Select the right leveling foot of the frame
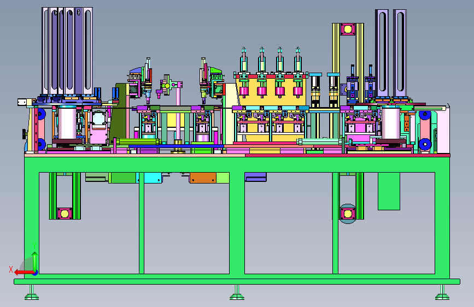 [442, 292]
